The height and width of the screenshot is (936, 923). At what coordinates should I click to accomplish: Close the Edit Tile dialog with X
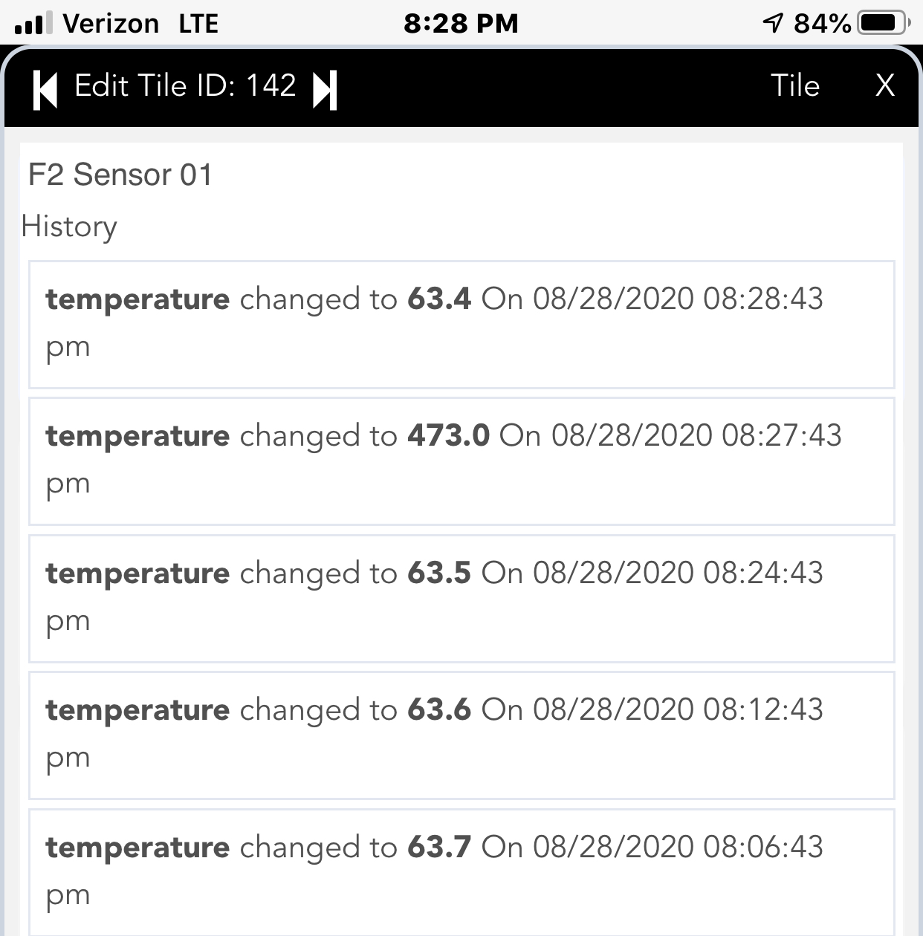(x=884, y=85)
